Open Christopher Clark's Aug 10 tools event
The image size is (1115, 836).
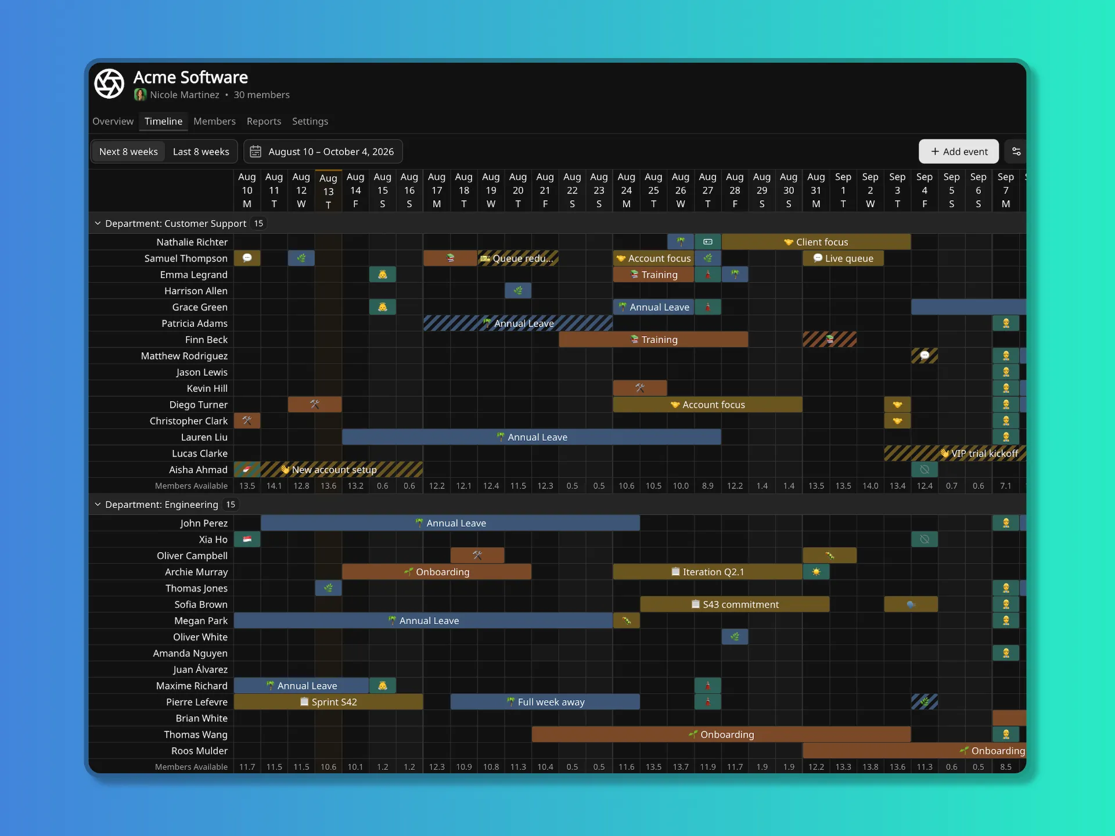click(247, 421)
